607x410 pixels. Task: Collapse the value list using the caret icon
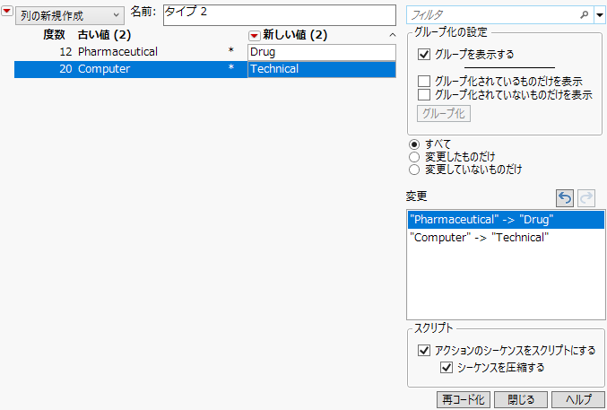[392, 35]
